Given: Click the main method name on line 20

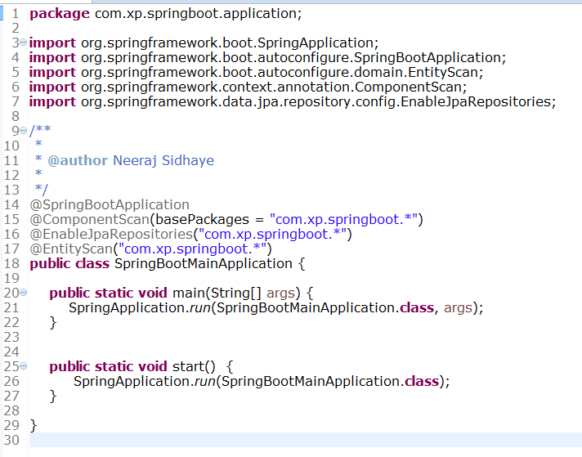Looking at the screenshot, I should [x=189, y=293].
